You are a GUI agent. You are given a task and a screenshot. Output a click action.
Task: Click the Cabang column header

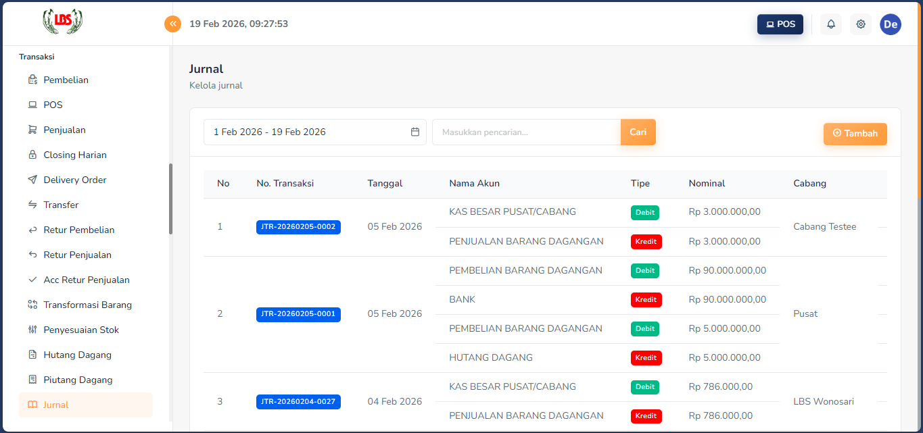810,183
